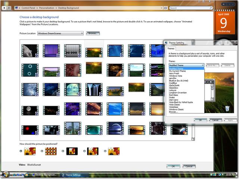Select the nebula with planet thumbnail

115,70
